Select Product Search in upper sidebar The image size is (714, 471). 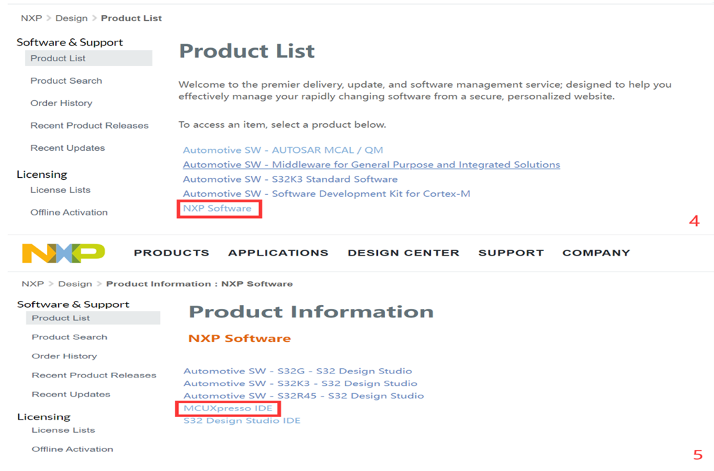[x=66, y=80]
